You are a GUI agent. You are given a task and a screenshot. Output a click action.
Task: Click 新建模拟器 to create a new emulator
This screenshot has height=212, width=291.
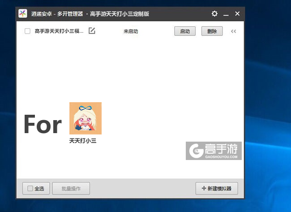pos(217,189)
